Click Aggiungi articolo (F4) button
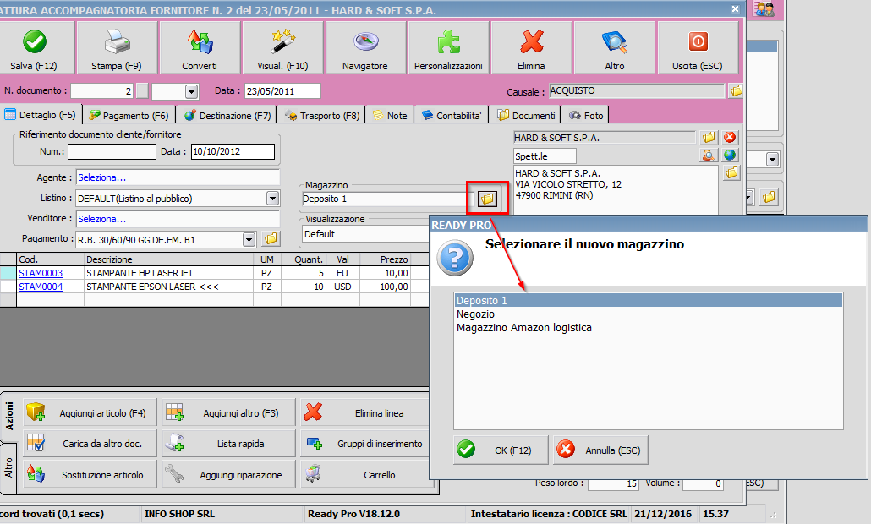Image resolution: width=871 pixels, height=524 pixels. [90, 412]
